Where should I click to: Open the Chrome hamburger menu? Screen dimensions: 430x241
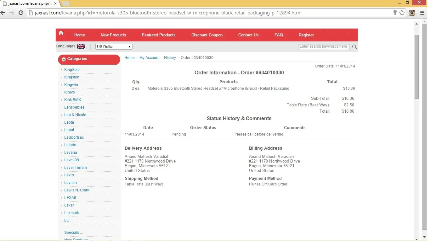(422, 13)
